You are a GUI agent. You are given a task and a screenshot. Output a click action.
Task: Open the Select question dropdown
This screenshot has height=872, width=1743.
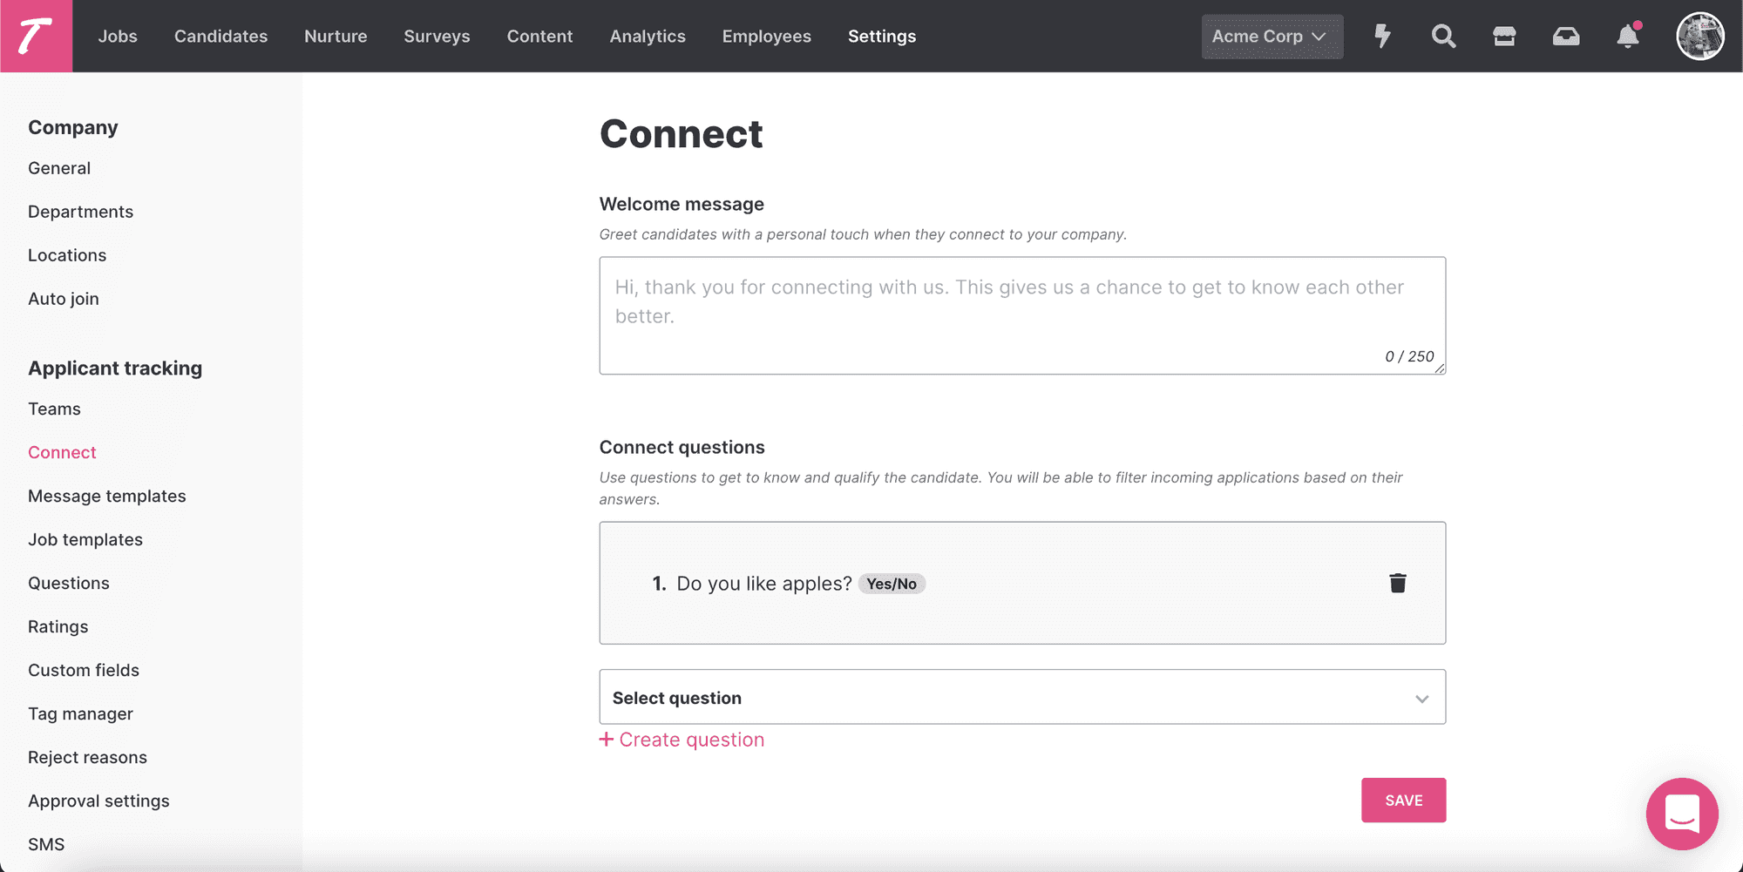[x=1022, y=697]
